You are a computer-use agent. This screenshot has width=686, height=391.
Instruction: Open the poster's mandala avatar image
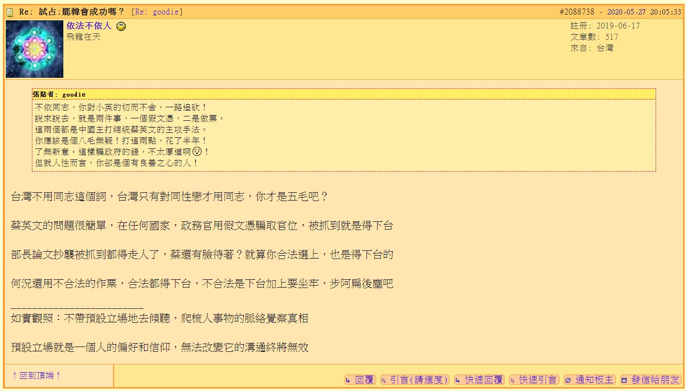point(34,49)
